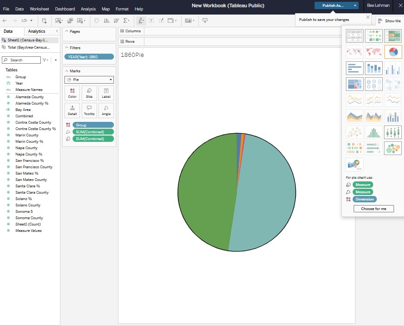Select the packed bubbles chart type

(x=393, y=148)
